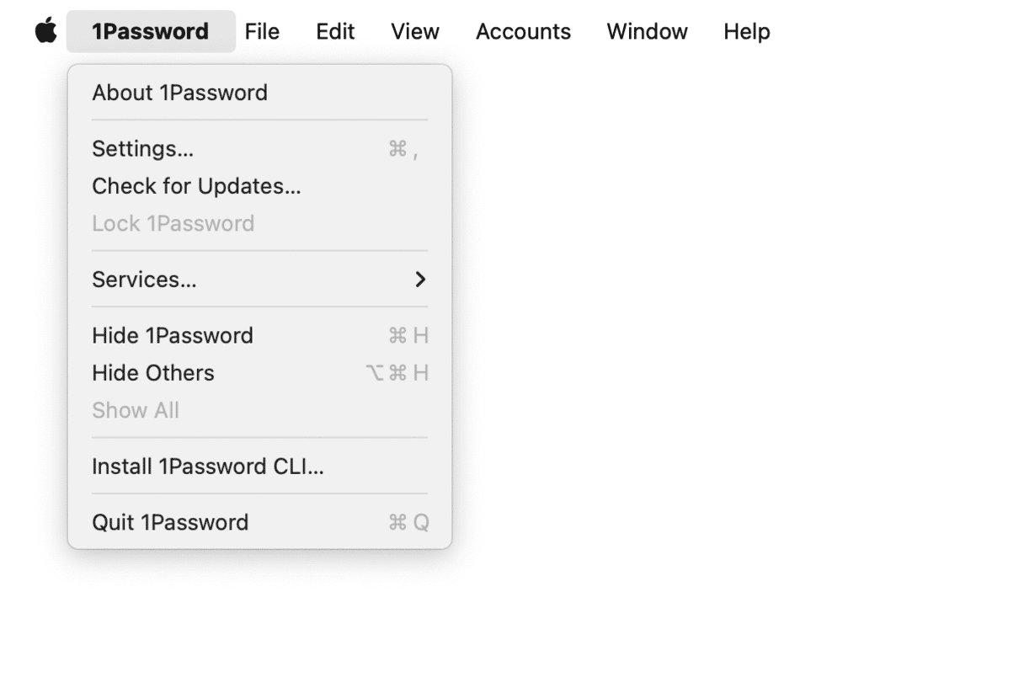Open the Help menu
The image size is (1024, 688).
pos(746,31)
